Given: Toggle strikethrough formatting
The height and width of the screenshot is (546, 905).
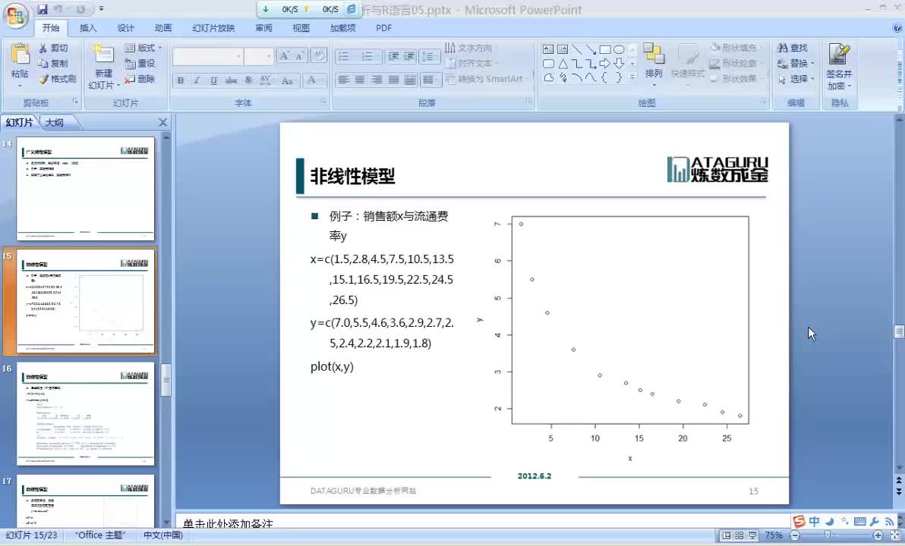Looking at the screenshot, I should 231,80.
